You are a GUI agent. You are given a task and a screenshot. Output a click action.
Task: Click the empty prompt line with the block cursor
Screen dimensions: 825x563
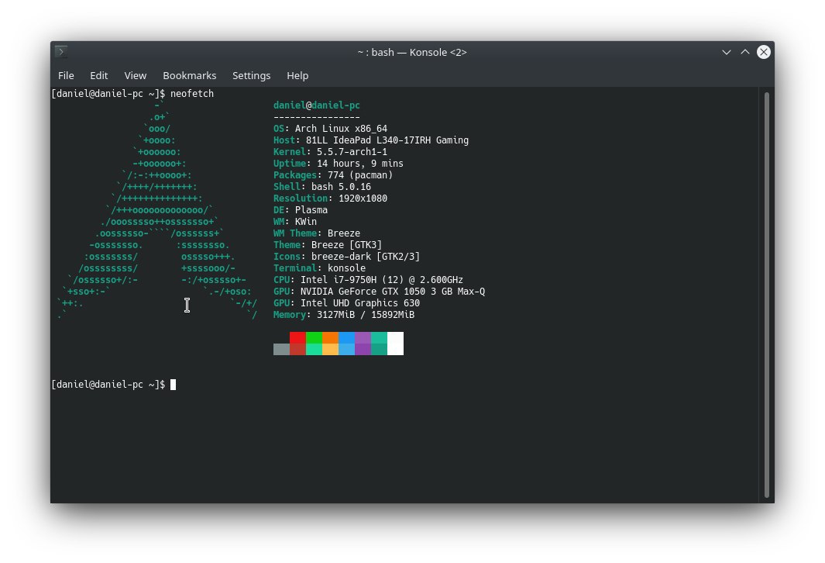pyautogui.click(x=114, y=385)
